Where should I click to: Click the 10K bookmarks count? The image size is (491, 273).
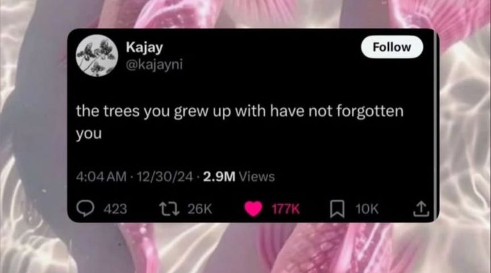(x=367, y=209)
